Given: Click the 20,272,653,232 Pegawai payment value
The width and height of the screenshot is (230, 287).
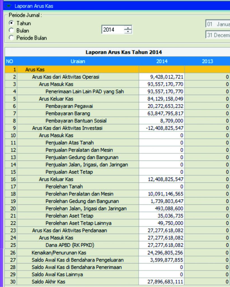Looking at the screenshot, I should pos(165,106).
